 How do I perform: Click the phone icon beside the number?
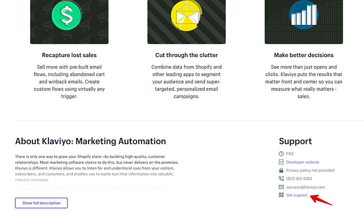coord(281,179)
